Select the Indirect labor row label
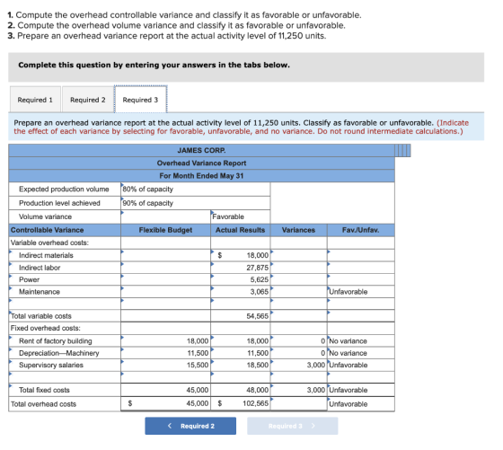The width and height of the screenshot is (503, 450). coord(65,268)
